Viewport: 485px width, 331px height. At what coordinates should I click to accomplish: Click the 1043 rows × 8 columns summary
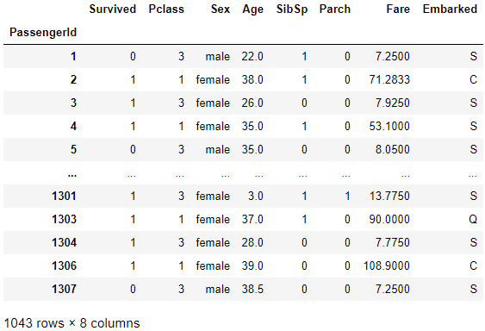(x=72, y=323)
